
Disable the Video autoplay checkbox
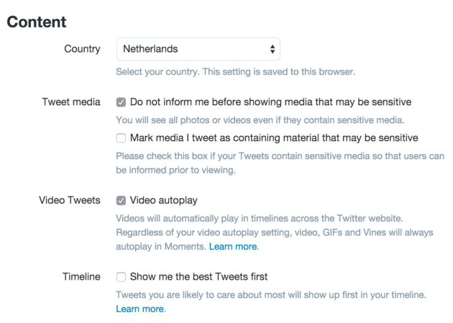click(121, 201)
